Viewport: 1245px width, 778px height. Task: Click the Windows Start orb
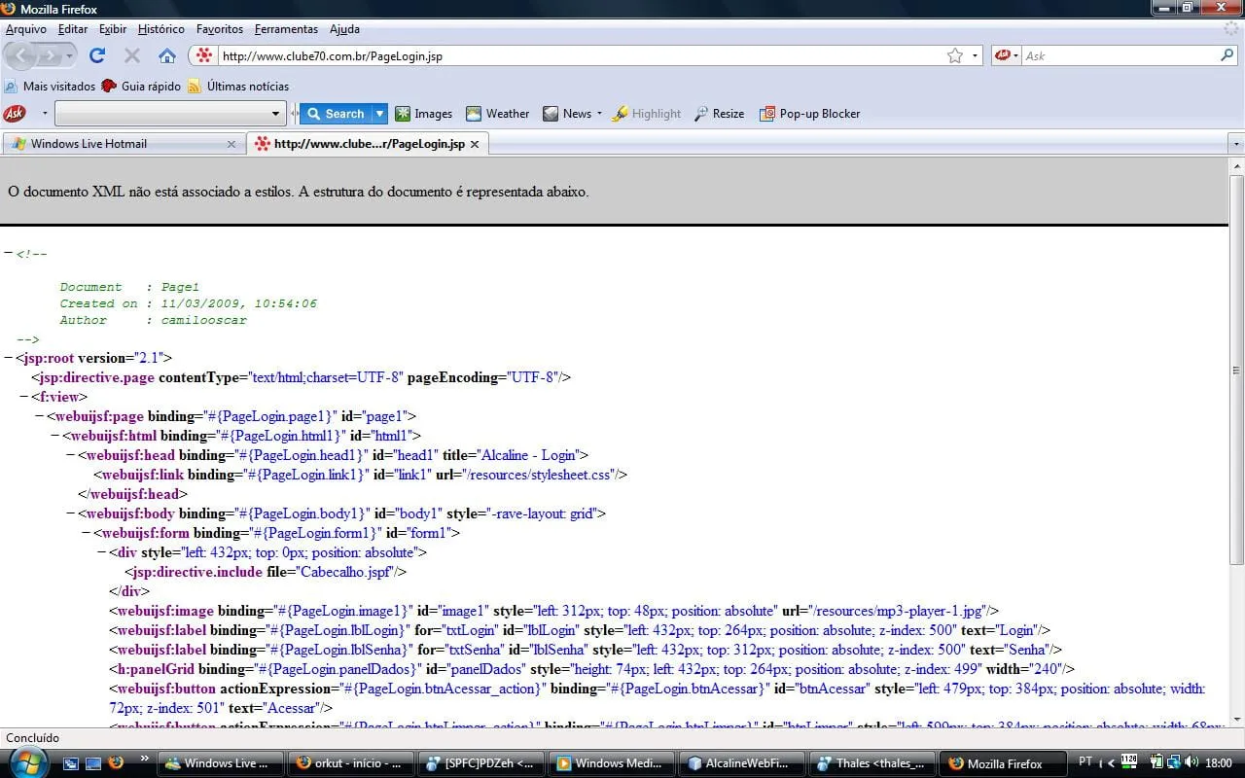[x=27, y=762]
